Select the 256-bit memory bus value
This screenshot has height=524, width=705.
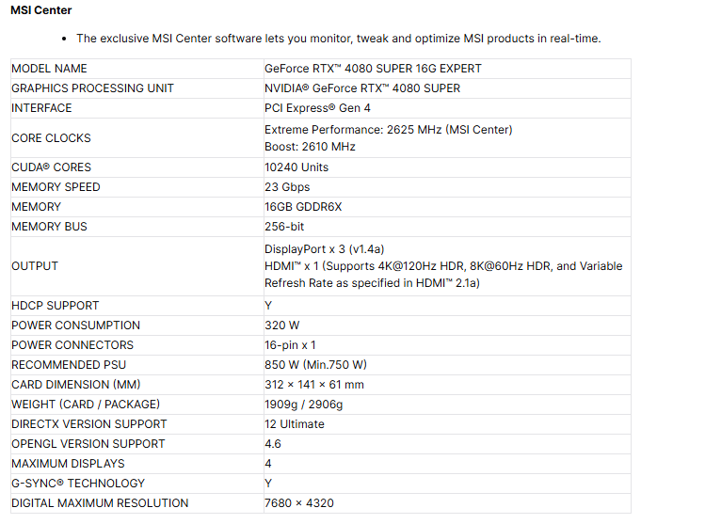[284, 227]
